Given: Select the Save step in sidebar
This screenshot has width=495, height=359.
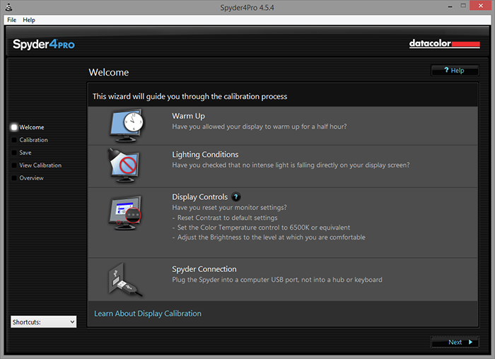Looking at the screenshot, I should [x=25, y=153].
